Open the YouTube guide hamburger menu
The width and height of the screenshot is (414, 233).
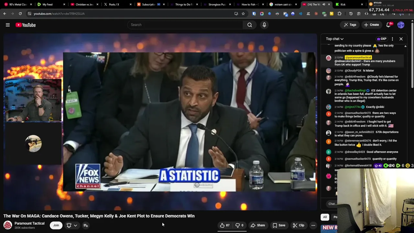click(8, 25)
